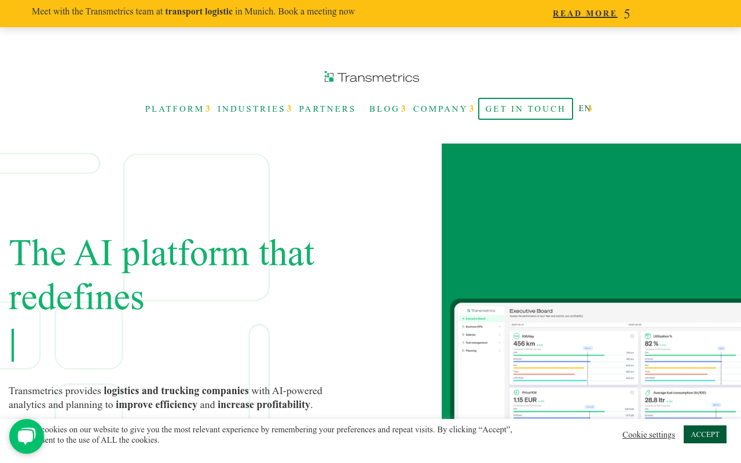Click the 'increase profitability' text

[x=264, y=405]
